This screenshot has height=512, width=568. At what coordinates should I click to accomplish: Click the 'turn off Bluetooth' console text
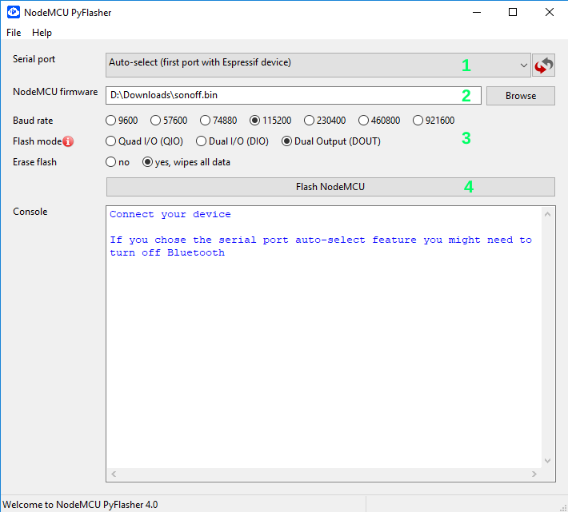coord(167,252)
